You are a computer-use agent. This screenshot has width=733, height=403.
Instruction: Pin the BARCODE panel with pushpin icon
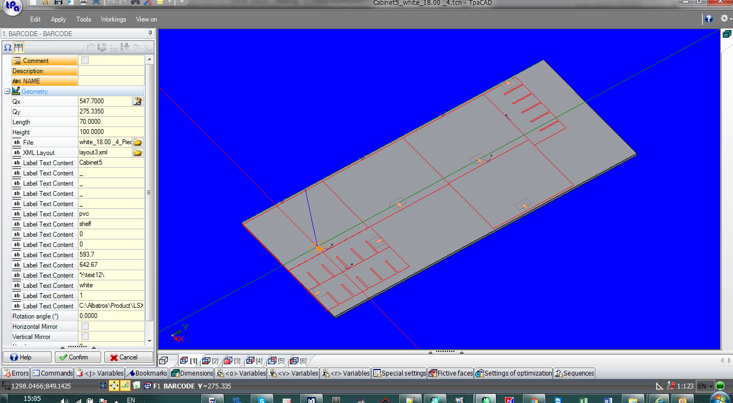[150, 33]
